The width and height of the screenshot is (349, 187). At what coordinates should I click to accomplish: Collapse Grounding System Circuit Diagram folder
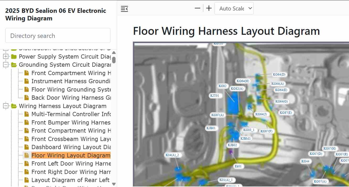(6, 65)
